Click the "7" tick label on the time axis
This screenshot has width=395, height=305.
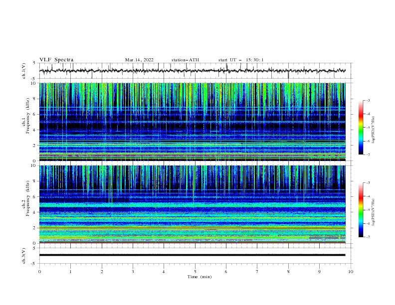[x=257, y=272]
